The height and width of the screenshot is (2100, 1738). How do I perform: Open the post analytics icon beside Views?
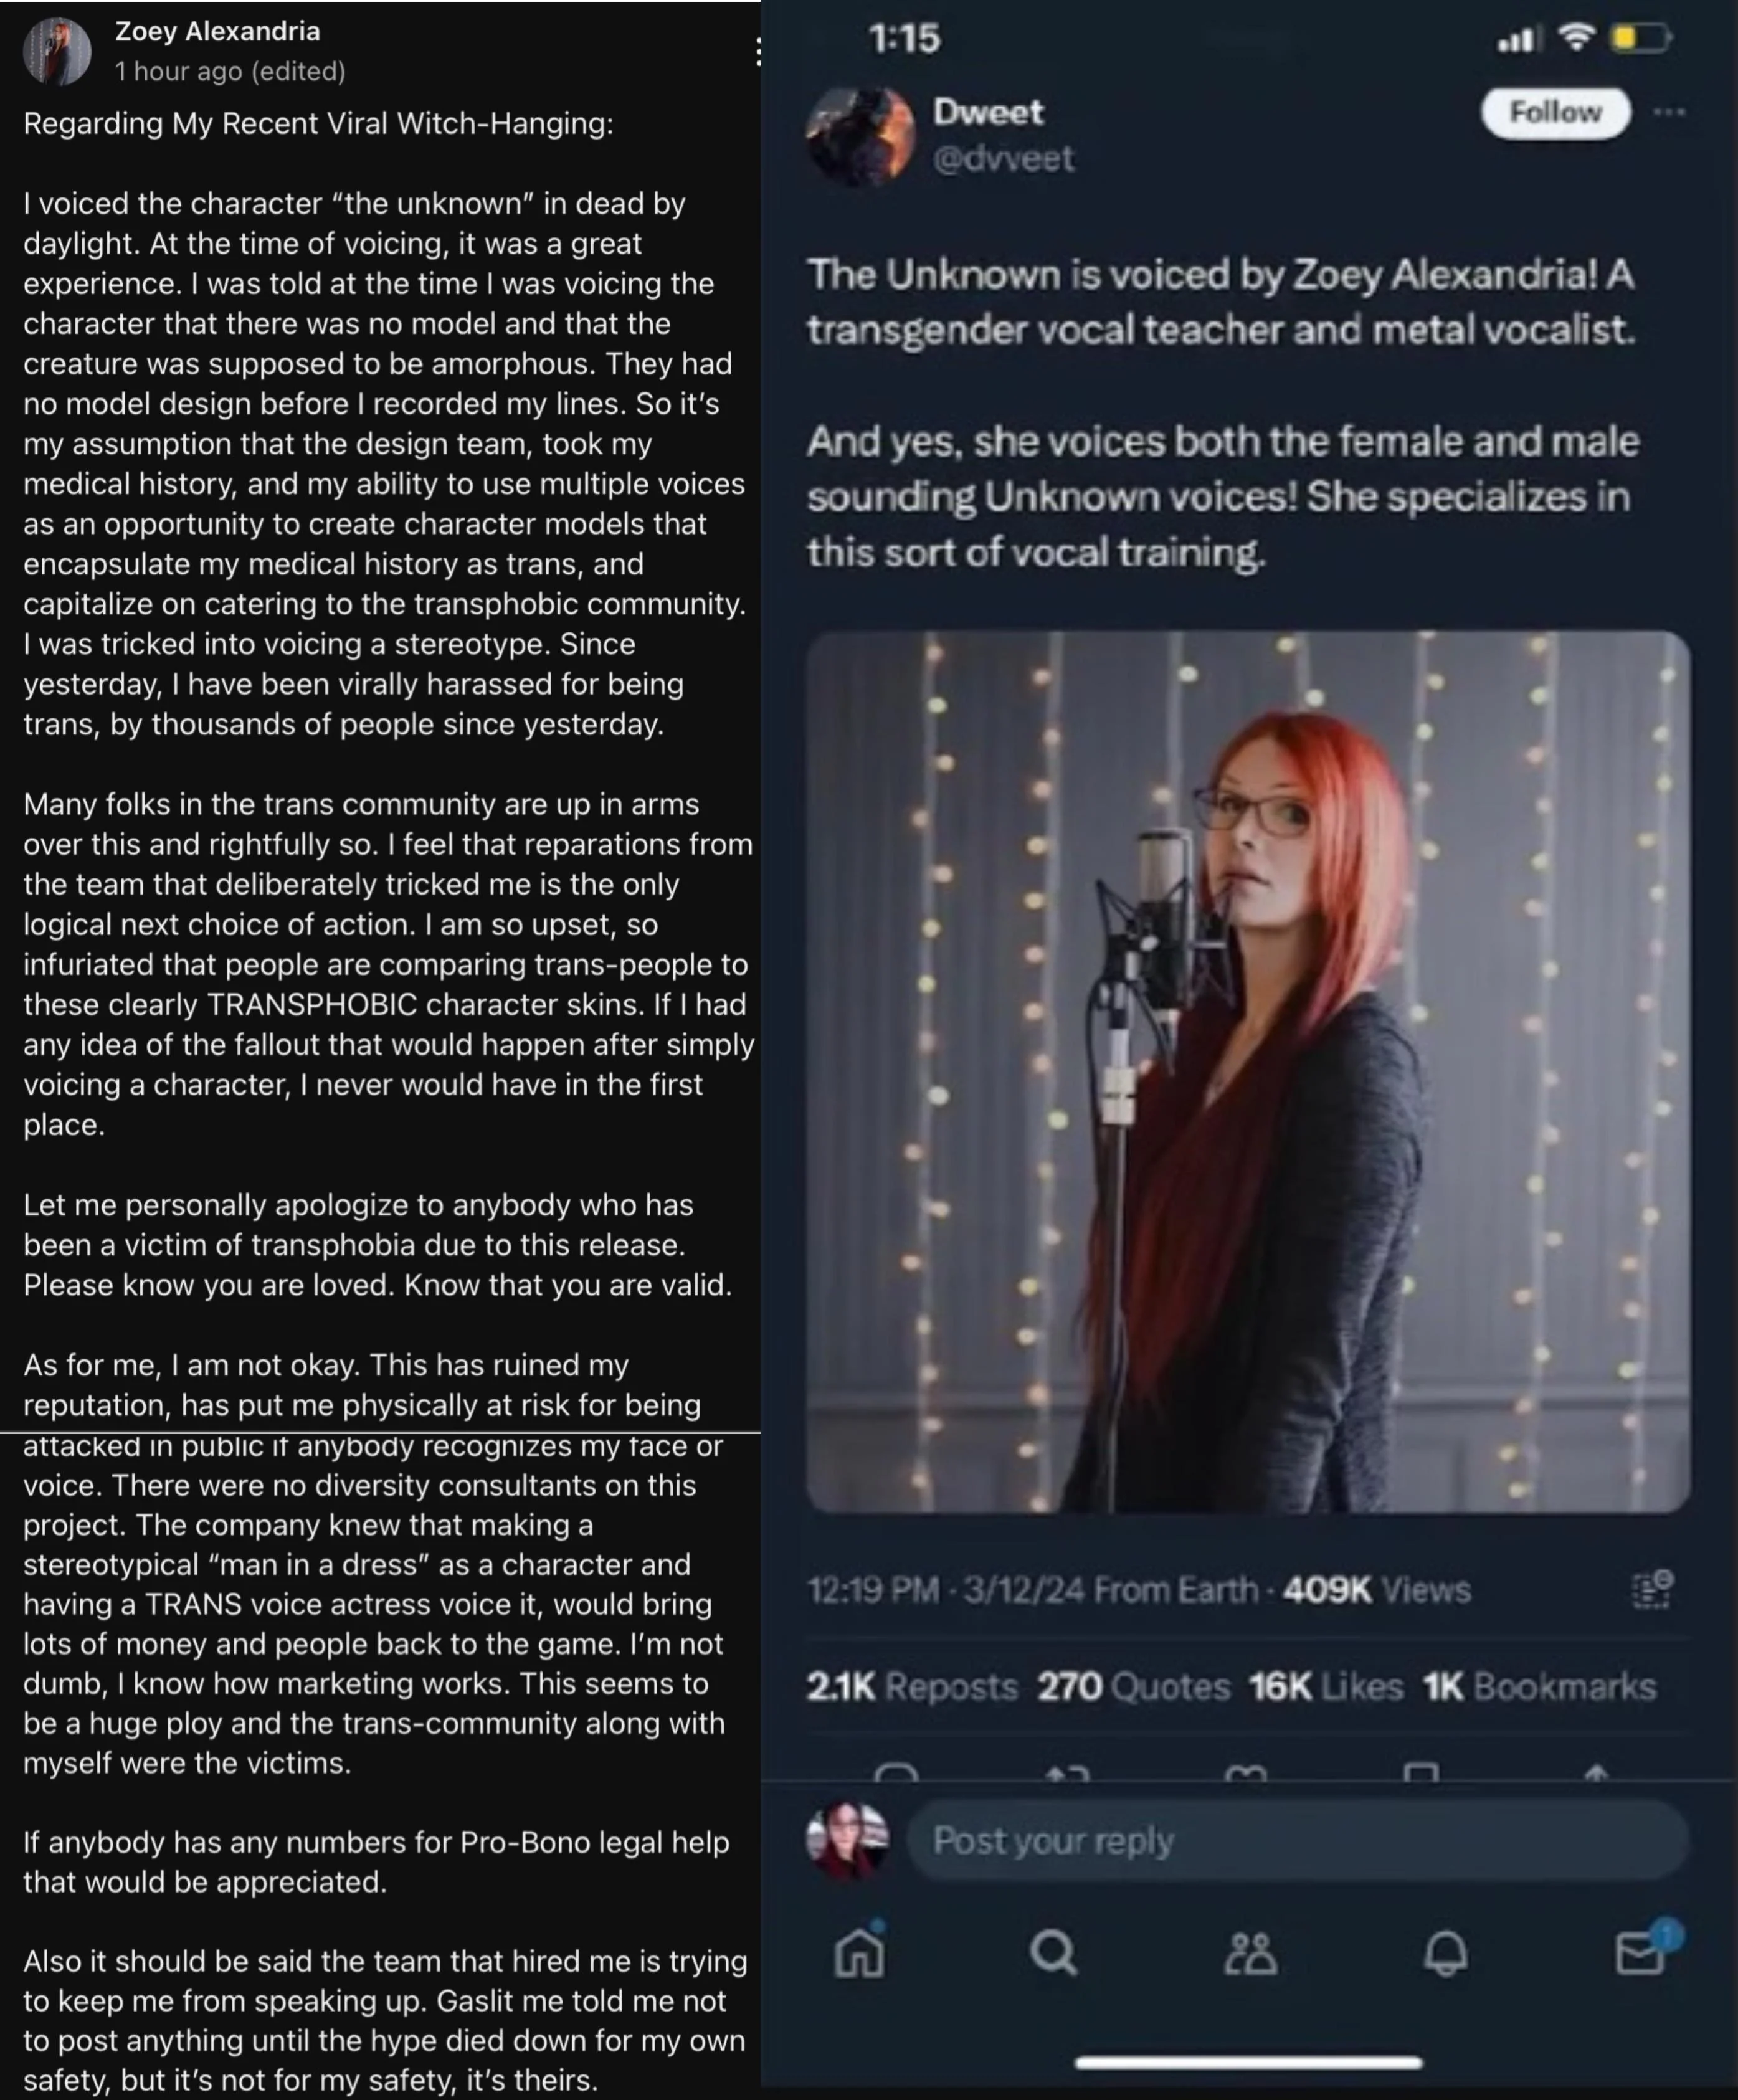pyautogui.click(x=1652, y=1589)
